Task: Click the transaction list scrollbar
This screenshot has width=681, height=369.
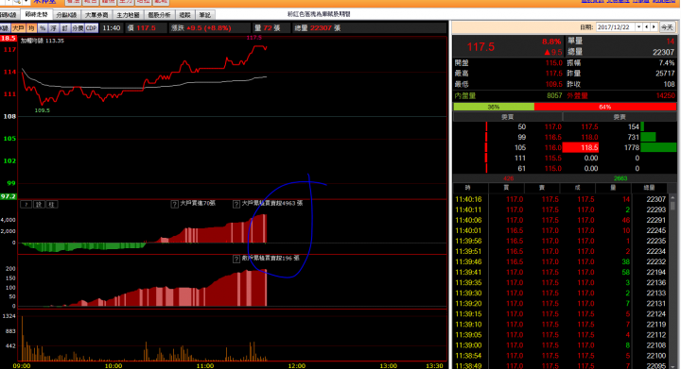Action: coord(672,281)
